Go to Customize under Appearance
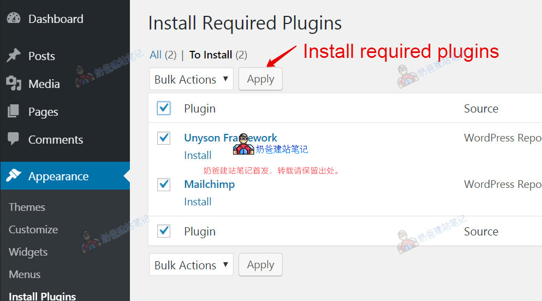Image resolution: width=542 pixels, height=301 pixels. coord(33,229)
